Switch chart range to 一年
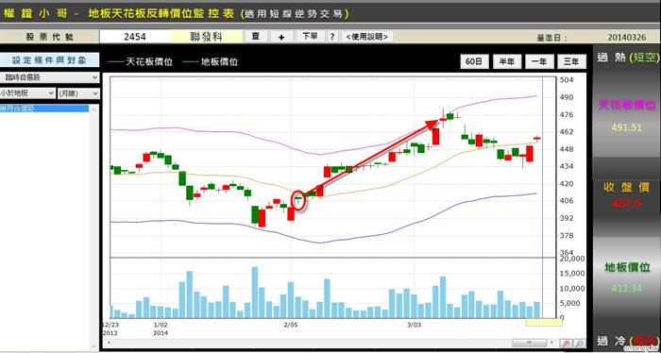 coord(539,61)
